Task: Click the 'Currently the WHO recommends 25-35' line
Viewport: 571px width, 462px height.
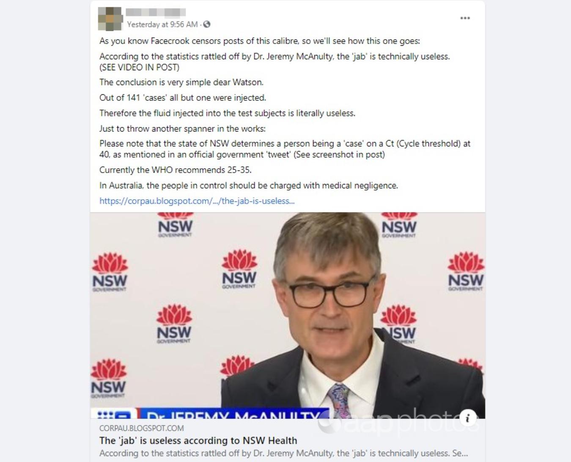Action: [176, 170]
